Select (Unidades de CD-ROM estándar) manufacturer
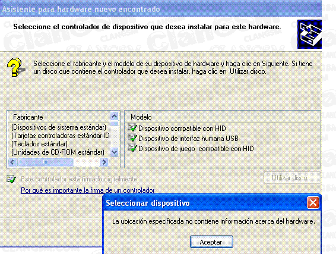 point(58,152)
